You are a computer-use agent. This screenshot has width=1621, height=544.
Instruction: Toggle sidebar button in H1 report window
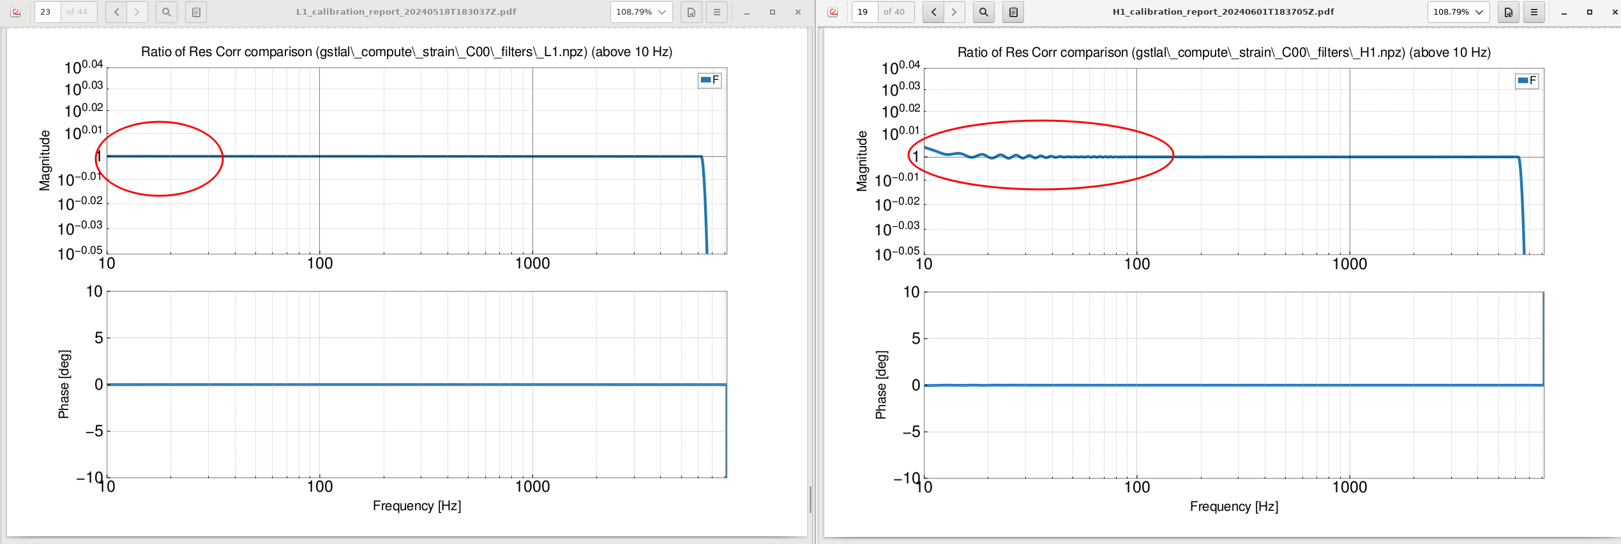tap(1013, 12)
